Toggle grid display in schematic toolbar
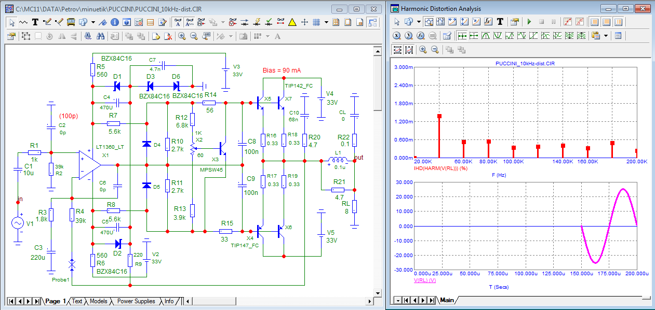 tap(316, 22)
